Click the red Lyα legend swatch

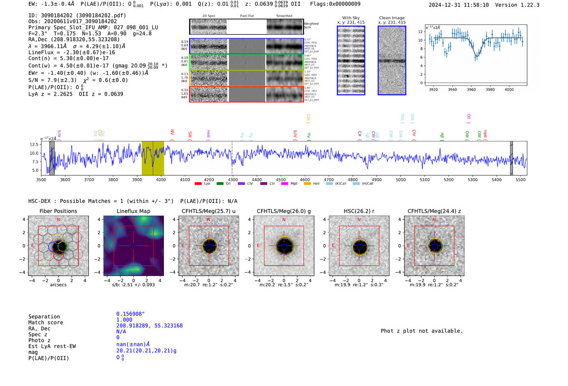[198, 184]
